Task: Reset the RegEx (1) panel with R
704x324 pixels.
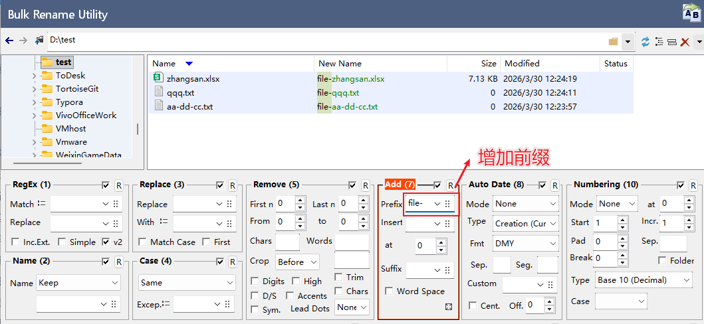Action: pyautogui.click(x=118, y=185)
